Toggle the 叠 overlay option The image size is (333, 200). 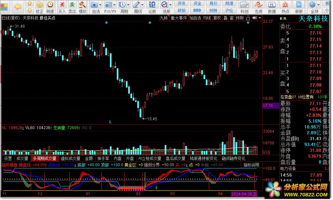(x=226, y=18)
